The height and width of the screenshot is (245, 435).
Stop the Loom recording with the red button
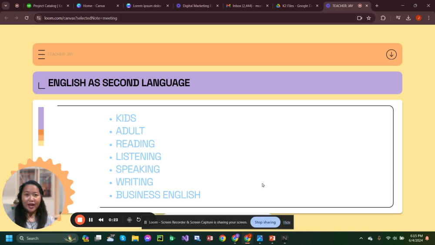(x=80, y=220)
